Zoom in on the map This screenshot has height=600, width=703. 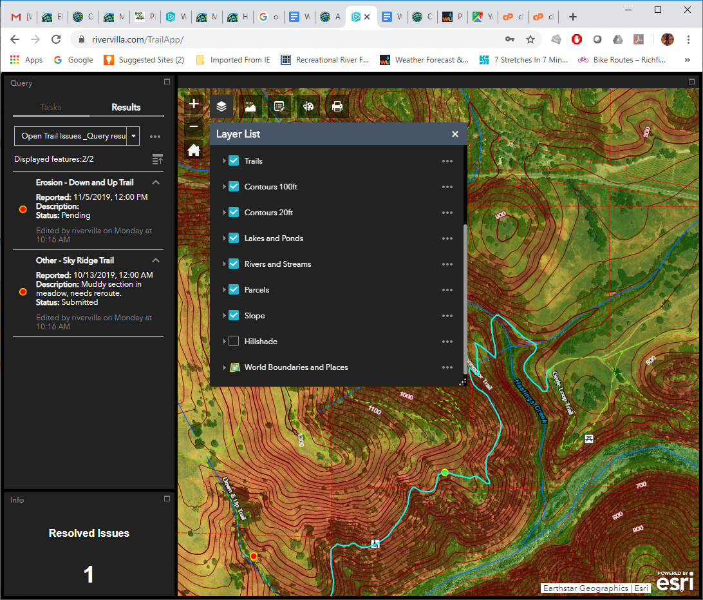pos(194,104)
